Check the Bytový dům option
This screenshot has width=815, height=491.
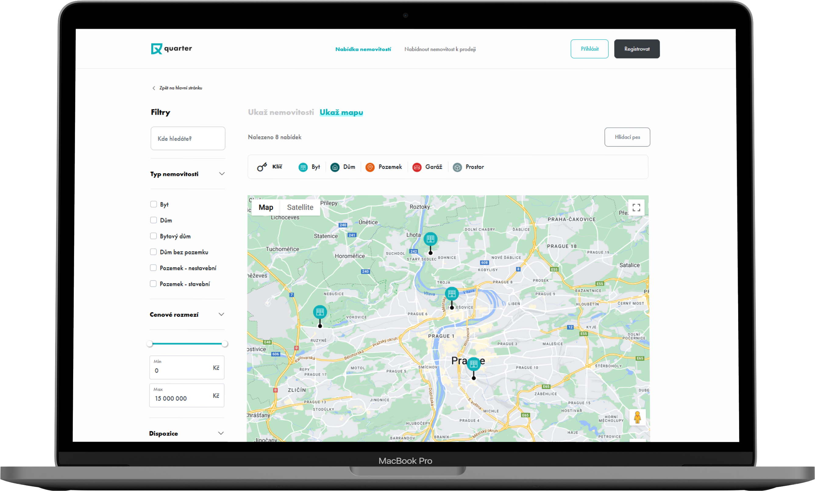click(x=154, y=236)
